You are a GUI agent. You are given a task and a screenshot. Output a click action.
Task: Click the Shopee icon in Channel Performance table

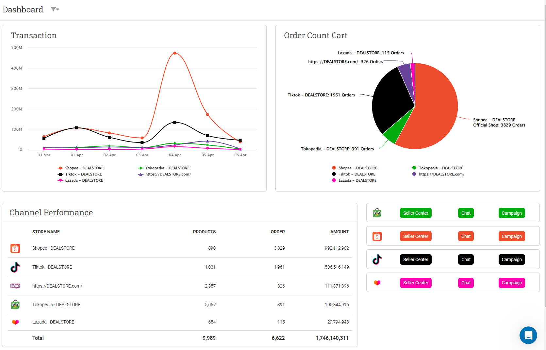coord(15,248)
